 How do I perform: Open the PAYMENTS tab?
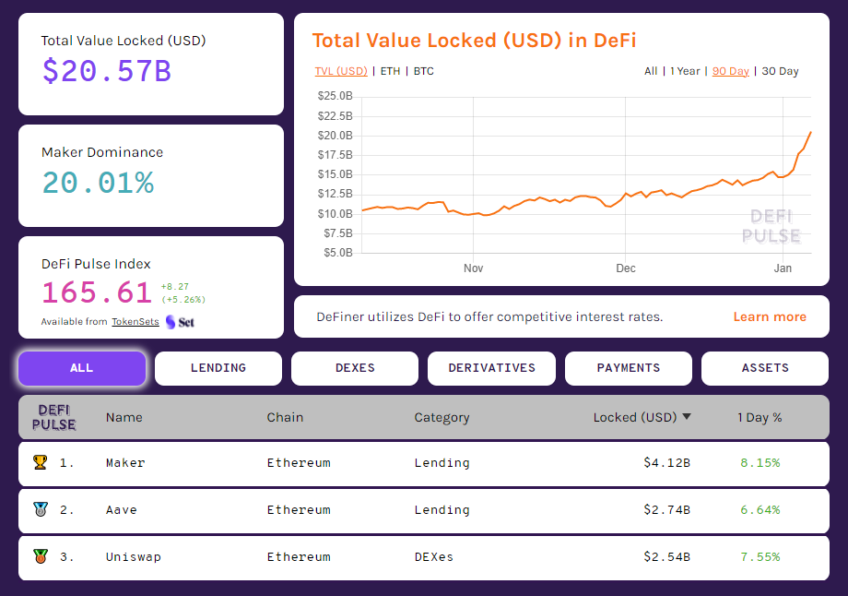pyautogui.click(x=629, y=368)
